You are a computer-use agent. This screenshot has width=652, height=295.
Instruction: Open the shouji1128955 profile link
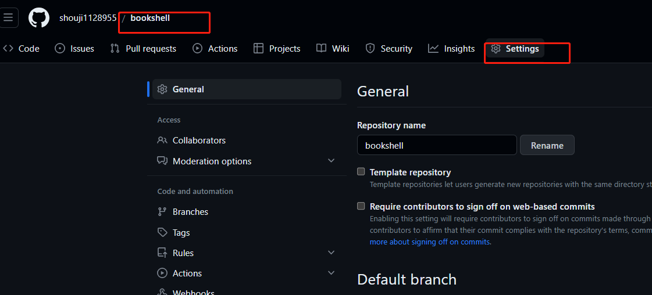pos(88,18)
